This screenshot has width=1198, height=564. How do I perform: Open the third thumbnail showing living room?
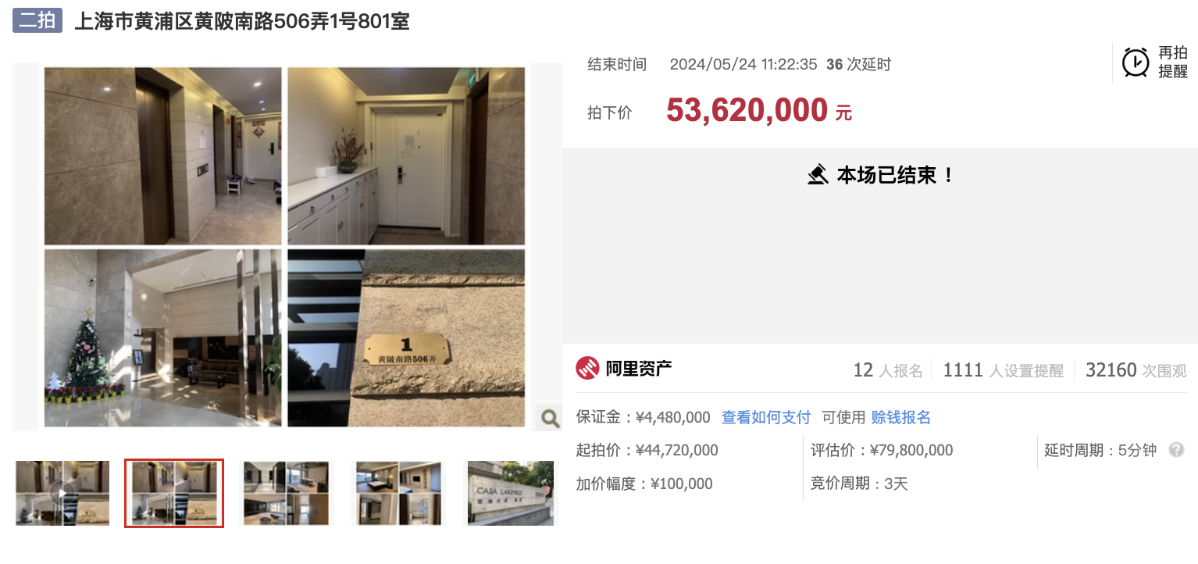click(x=286, y=493)
